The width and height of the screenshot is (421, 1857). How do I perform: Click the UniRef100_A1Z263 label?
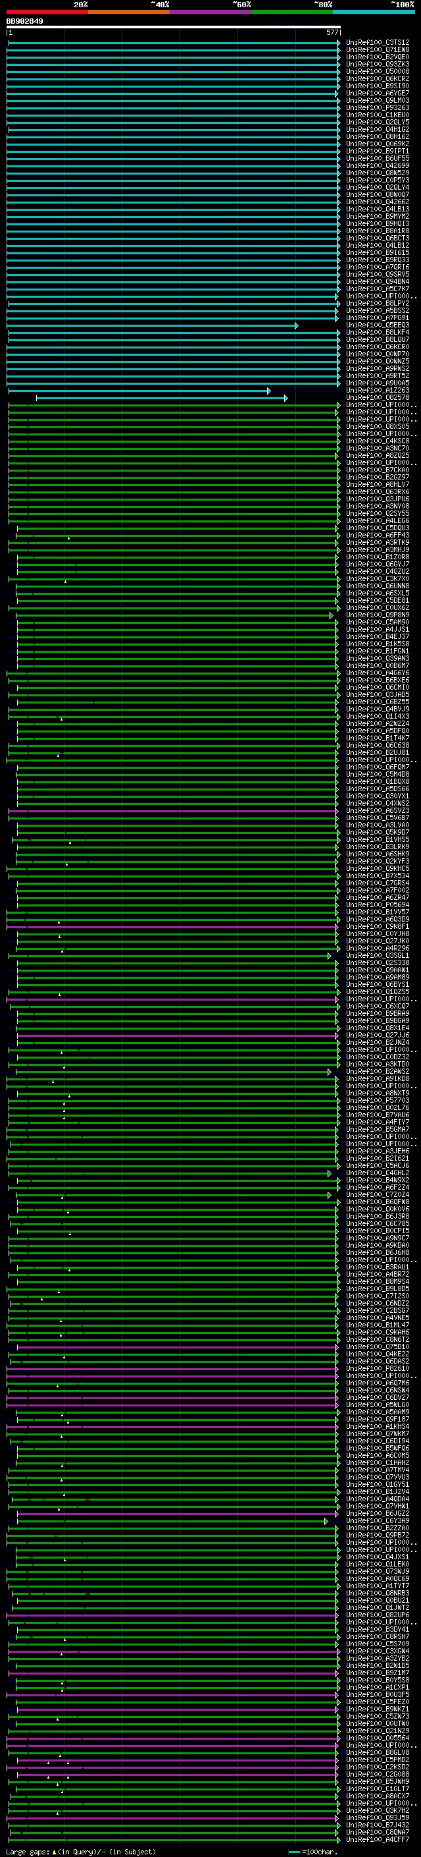click(378, 391)
